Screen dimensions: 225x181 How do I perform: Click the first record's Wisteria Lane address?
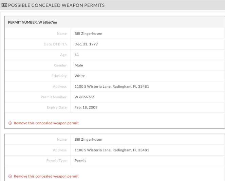pyautogui.click(x=112, y=86)
